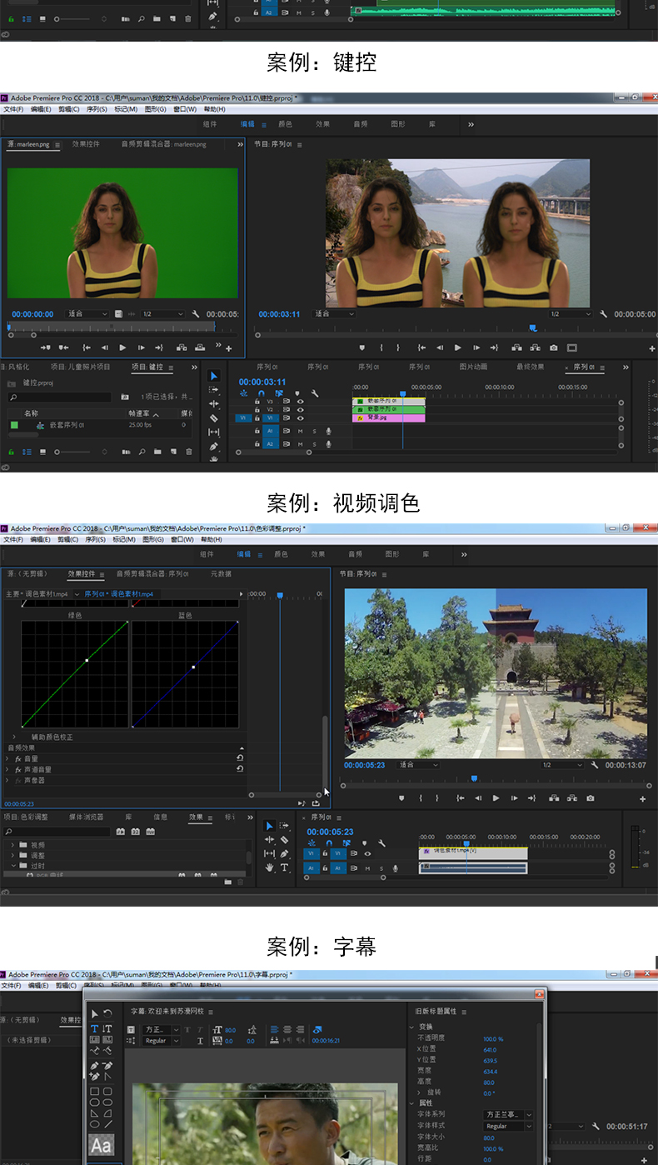This screenshot has height=1165, width=658.
Task: Reset 音量 effect in 色彩调整 effect controls
Action: click(x=240, y=758)
